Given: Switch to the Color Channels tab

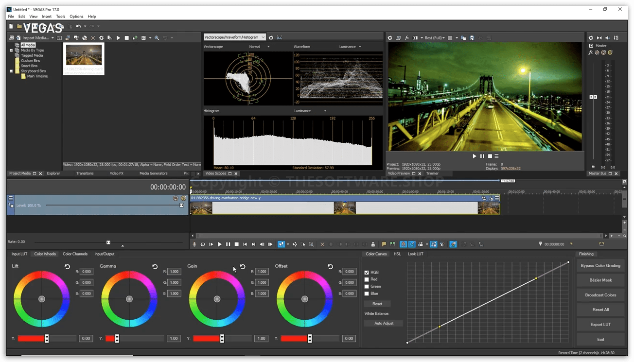Looking at the screenshot, I should pyautogui.click(x=75, y=254).
